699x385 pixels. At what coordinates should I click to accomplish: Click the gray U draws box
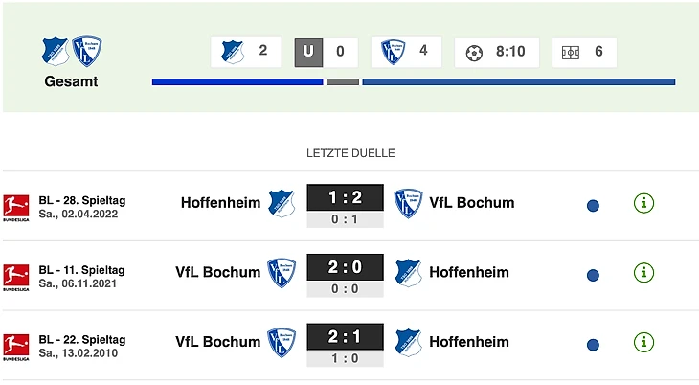308,52
